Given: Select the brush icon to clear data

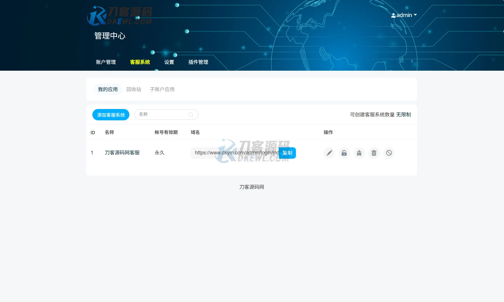Looking at the screenshot, I should [359, 153].
